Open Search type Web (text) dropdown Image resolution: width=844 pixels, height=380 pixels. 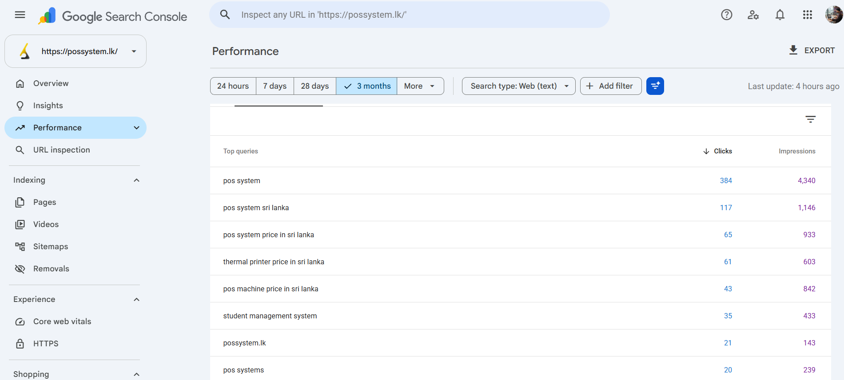(x=519, y=86)
